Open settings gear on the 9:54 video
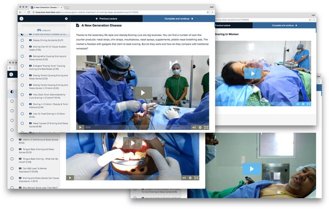This screenshot has height=209, width=329. 190,178
